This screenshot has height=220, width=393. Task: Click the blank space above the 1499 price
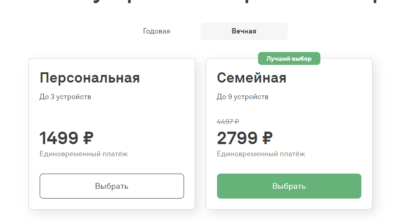point(89,116)
